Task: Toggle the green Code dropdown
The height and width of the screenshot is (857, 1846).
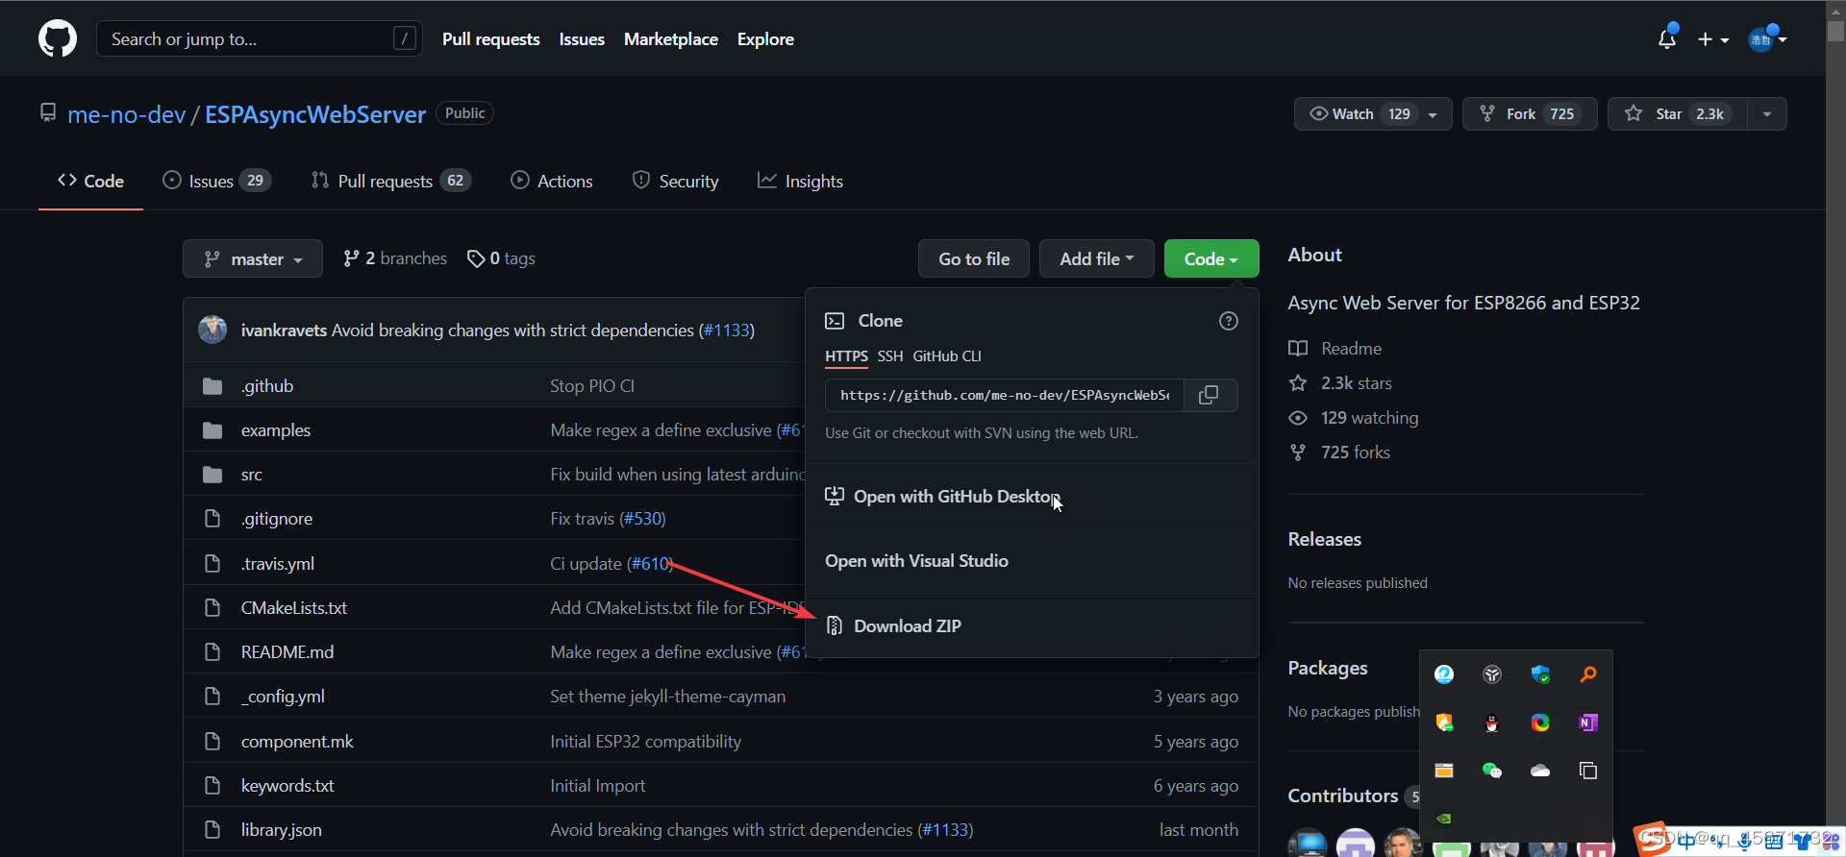Action: (x=1211, y=258)
